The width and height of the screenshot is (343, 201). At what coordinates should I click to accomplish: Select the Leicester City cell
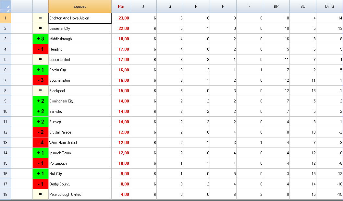pos(80,29)
